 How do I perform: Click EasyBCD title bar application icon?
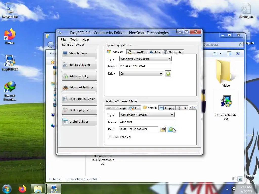coord(60,33)
